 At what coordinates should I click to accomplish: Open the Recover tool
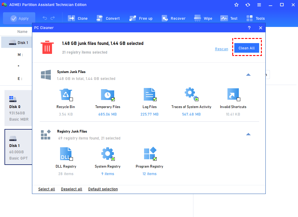(x=174, y=19)
